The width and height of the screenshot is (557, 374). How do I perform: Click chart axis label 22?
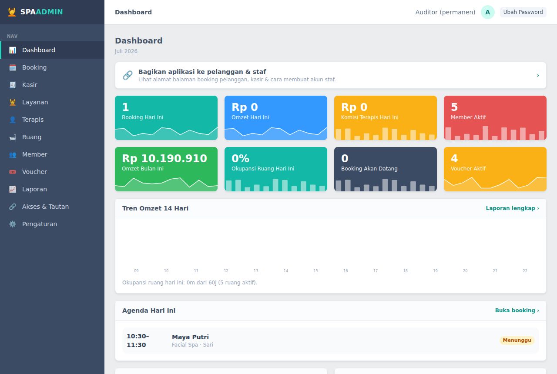[x=525, y=271]
